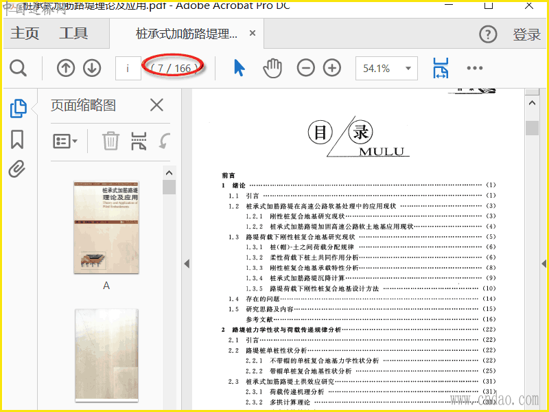Click entry 2.3.1 荷载传递机理分析
This screenshot has width=549, height=412.
pos(371,391)
